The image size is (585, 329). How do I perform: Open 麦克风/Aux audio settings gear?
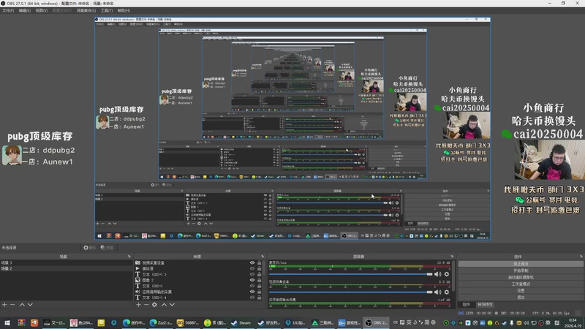(x=447, y=274)
